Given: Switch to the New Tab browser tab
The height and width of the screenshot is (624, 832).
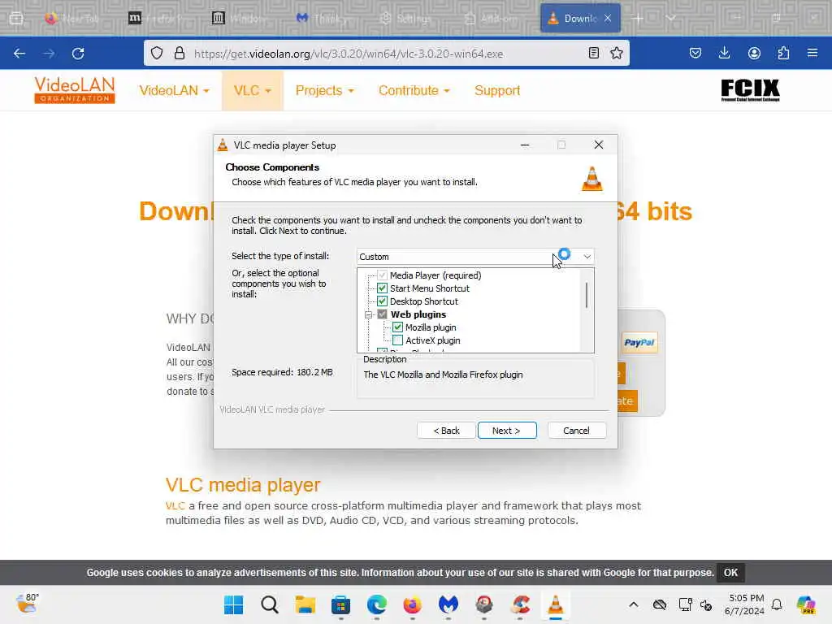Looking at the screenshot, I should click(x=71, y=19).
